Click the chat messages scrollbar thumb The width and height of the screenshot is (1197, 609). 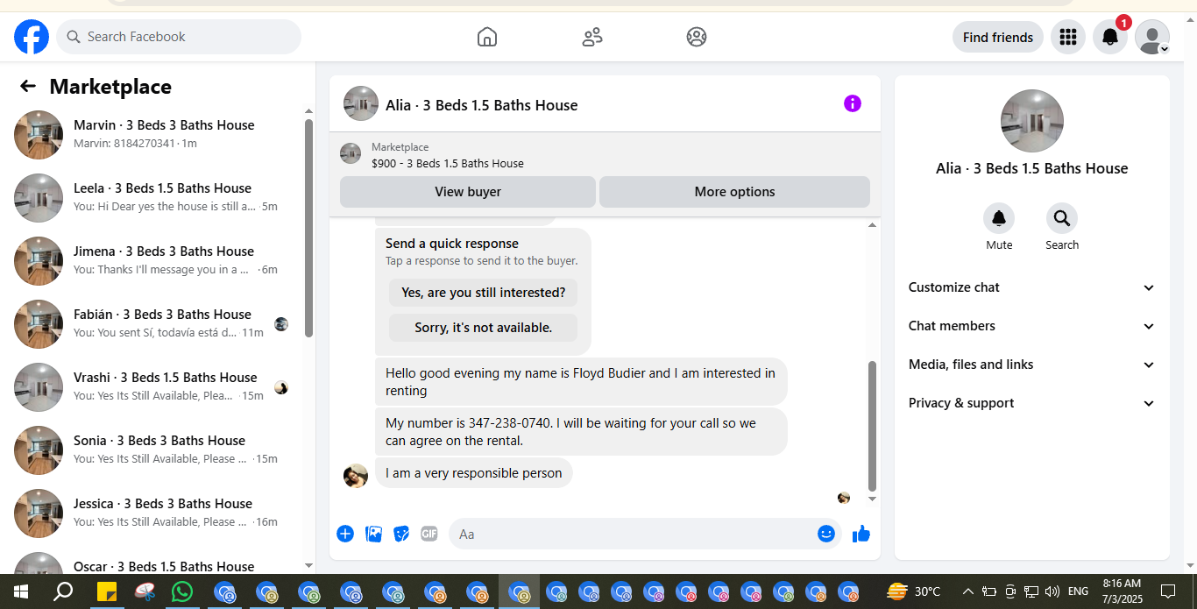click(872, 426)
